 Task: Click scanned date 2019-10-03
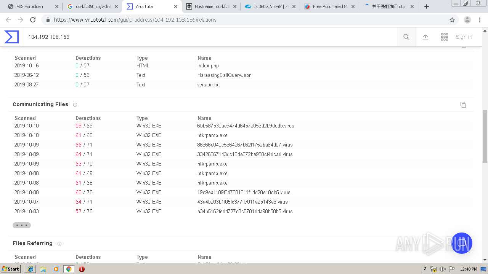tap(27, 212)
